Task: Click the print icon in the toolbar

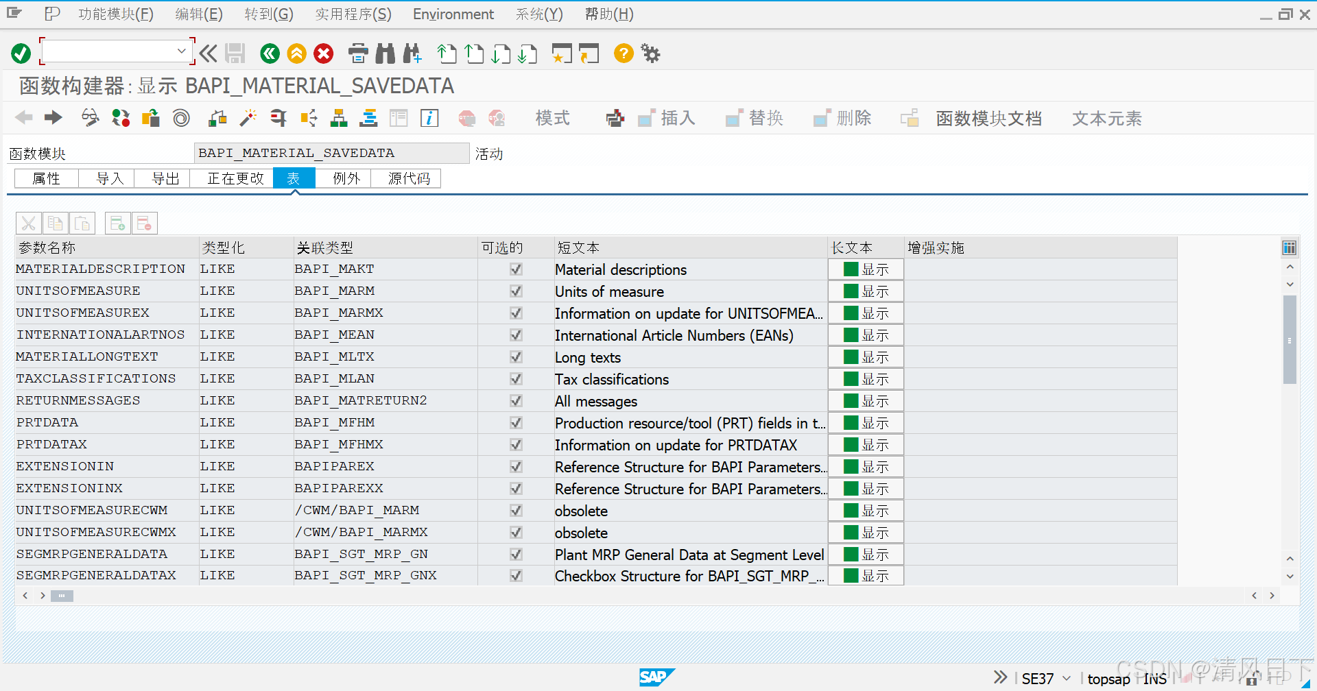Action: coord(358,53)
